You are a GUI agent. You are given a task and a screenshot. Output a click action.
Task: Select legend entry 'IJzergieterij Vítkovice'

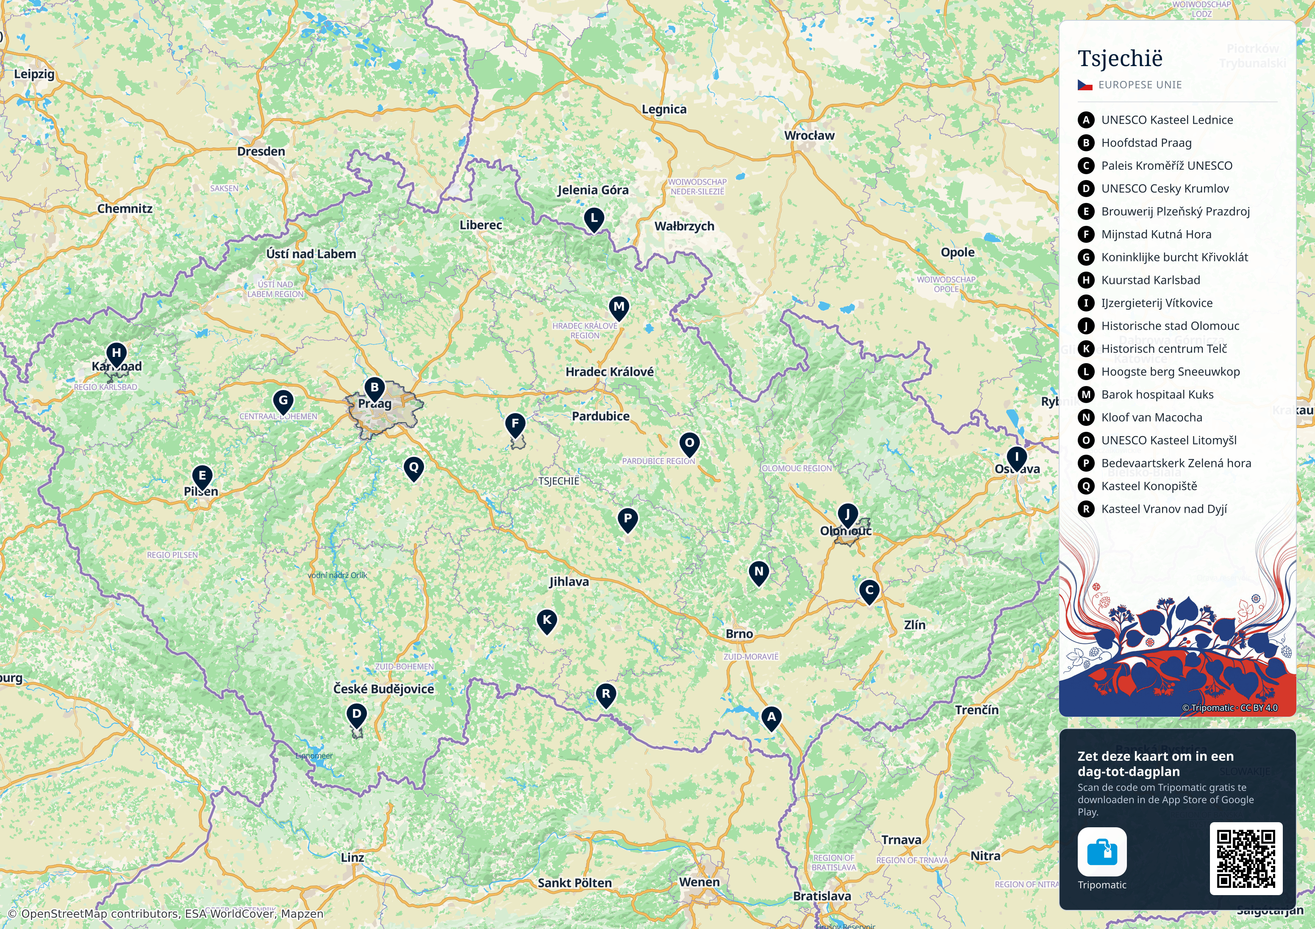pyautogui.click(x=1146, y=303)
